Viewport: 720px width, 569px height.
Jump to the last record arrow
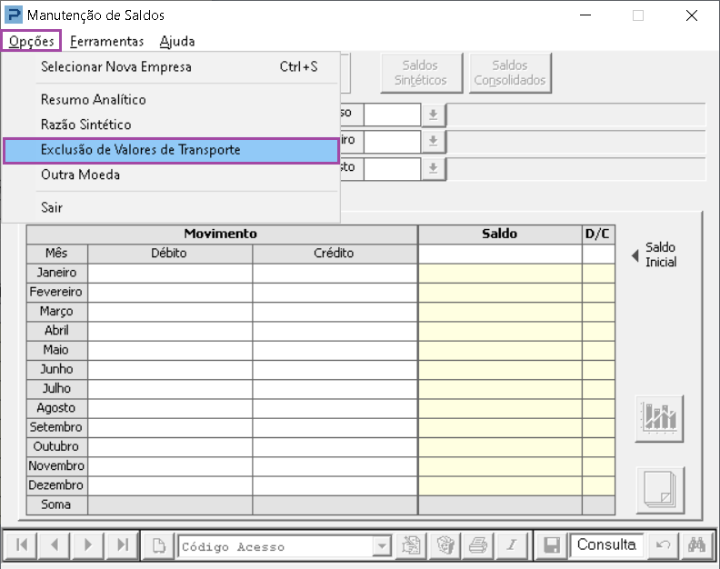click(121, 545)
